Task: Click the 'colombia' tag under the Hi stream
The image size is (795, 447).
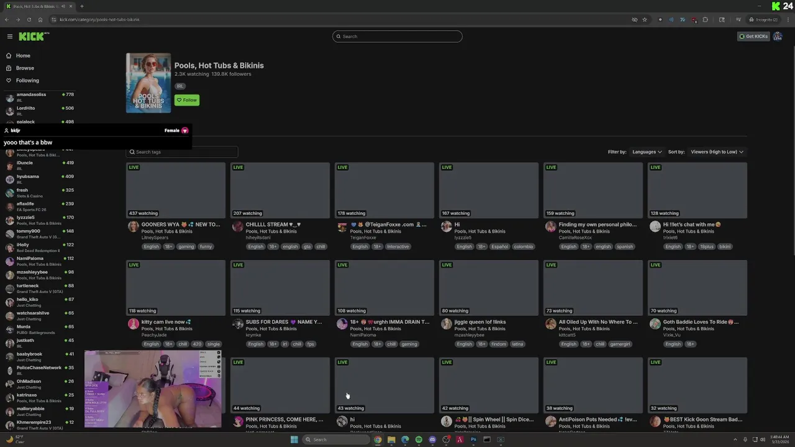Action: pos(523,246)
